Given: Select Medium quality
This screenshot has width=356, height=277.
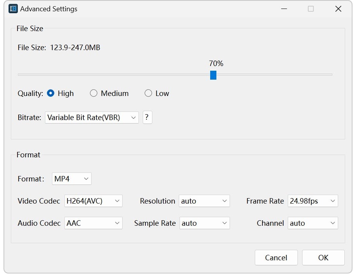Looking at the screenshot, I should tap(93, 93).
